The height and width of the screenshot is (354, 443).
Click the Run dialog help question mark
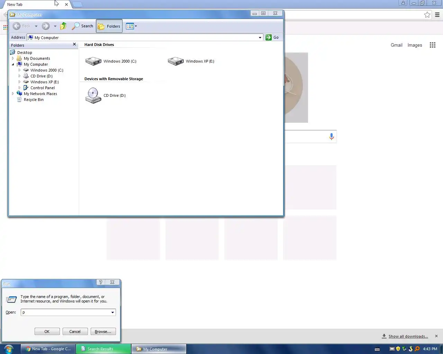pos(101,282)
